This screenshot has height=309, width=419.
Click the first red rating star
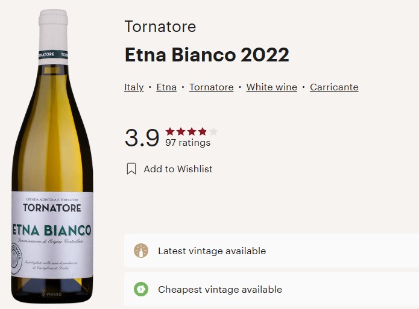point(170,131)
